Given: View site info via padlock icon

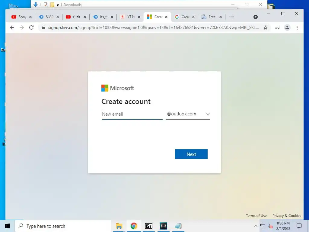Looking at the screenshot, I should click(43, 27).
